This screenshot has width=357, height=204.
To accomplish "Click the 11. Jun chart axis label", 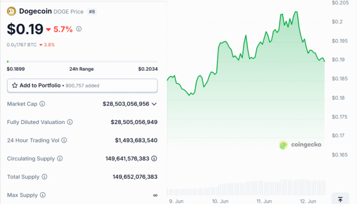I will point(264,201).
